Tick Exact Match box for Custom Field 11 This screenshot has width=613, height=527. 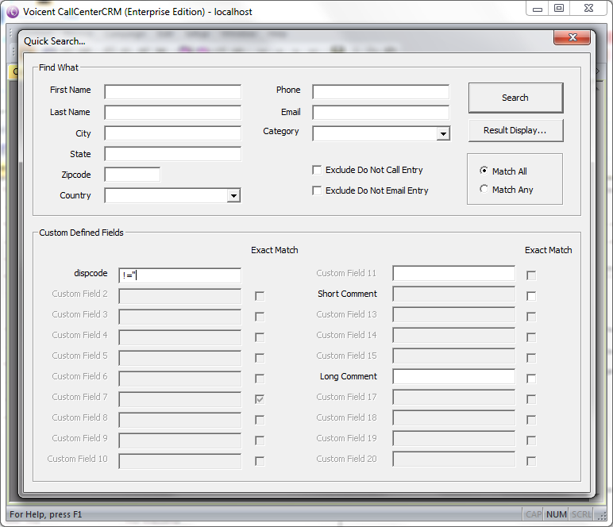pos(531,275)
